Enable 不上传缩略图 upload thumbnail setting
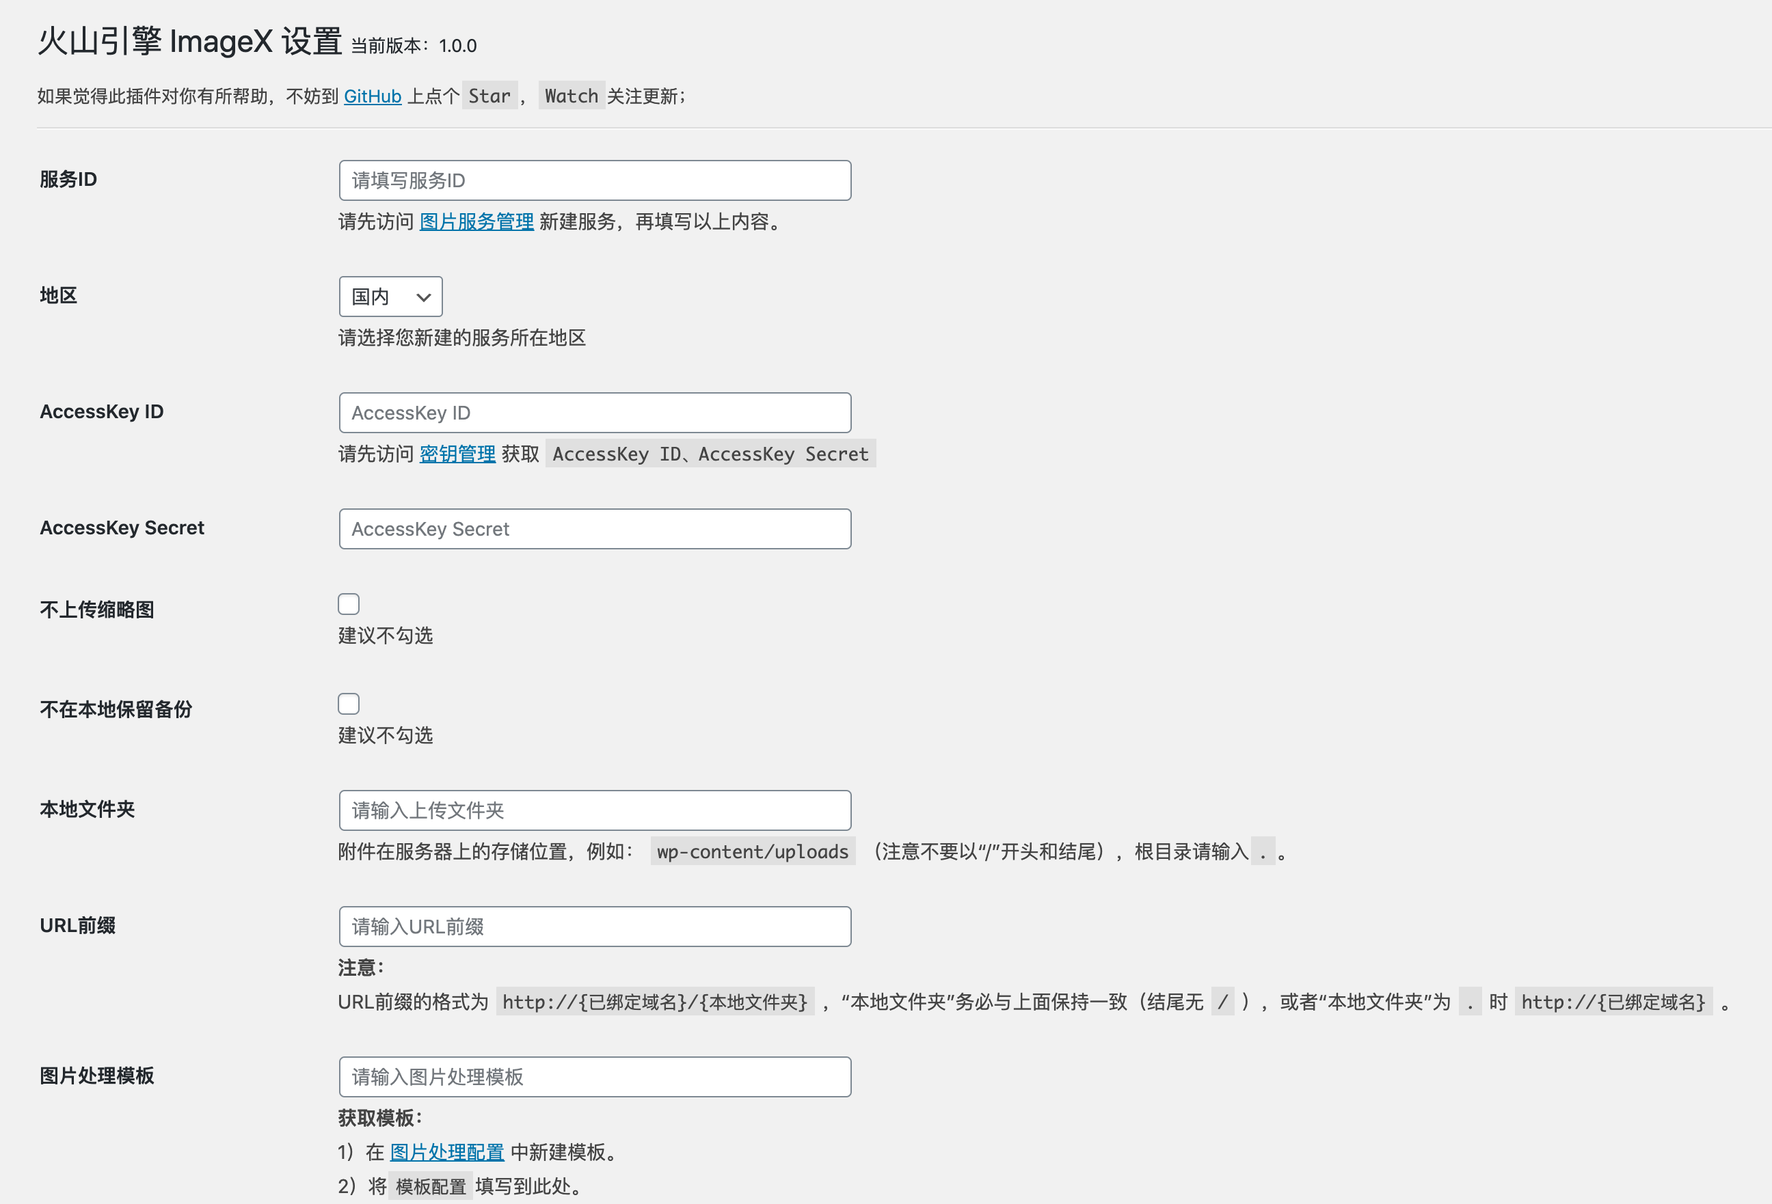This screenshot has height=1204, width=1772. (x=347, y=605)
